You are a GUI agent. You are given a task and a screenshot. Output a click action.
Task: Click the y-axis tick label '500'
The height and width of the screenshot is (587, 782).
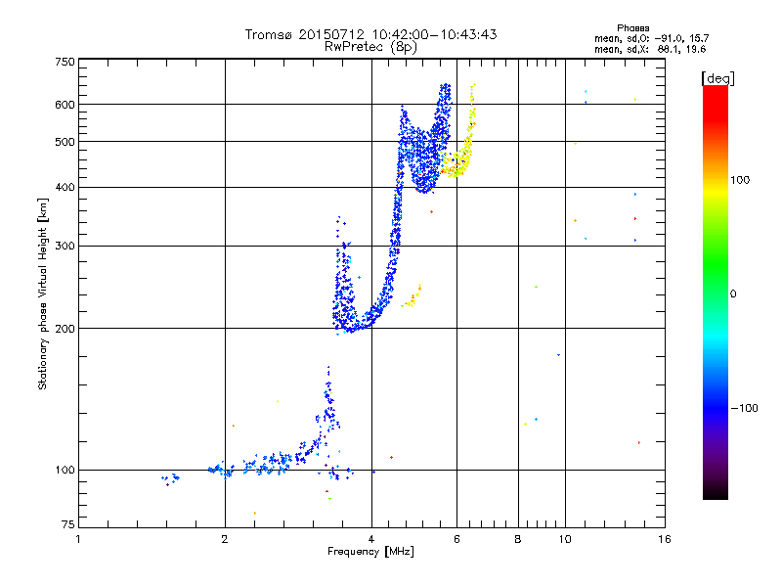pyautogui.click(x=65, y=142)
